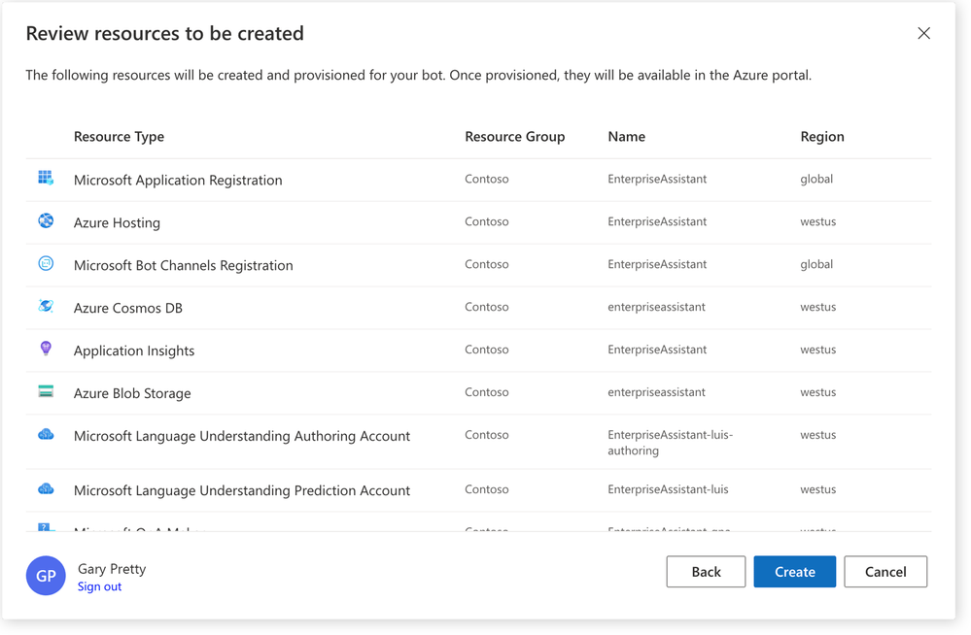Go back with the Back button
Screen dimensions: 971x635
click(706, 571)
